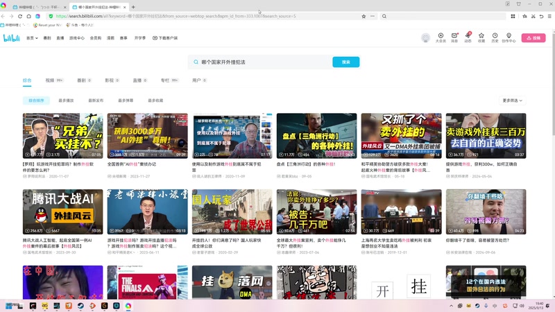Open the 'Reset your NV' bookmark
This screenshot has height=312, width=555.
tap(47, 25)
